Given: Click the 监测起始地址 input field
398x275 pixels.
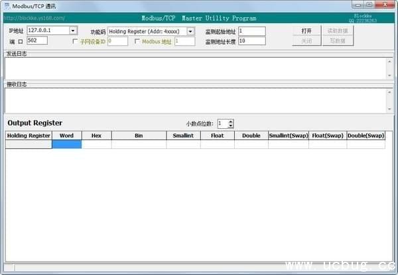Looking at the screenshot, I should click(x=252, y=31).
